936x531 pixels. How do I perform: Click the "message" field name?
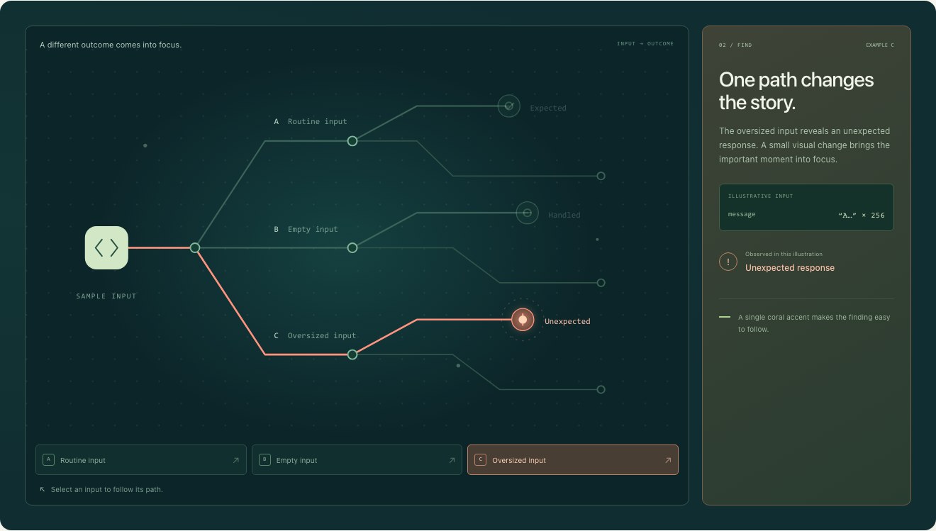click(x=742, y=214)
